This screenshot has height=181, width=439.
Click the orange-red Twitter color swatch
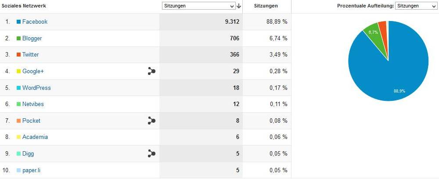pos(19,55)
